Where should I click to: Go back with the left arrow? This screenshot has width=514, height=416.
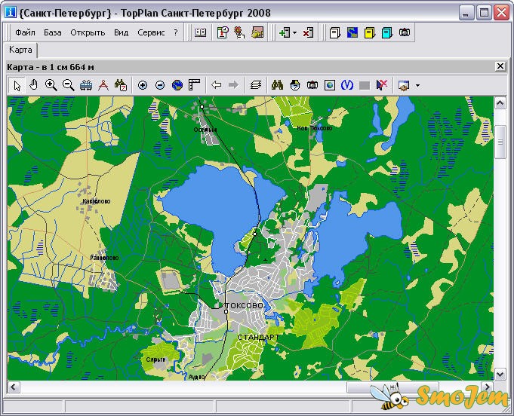point(217,85)
